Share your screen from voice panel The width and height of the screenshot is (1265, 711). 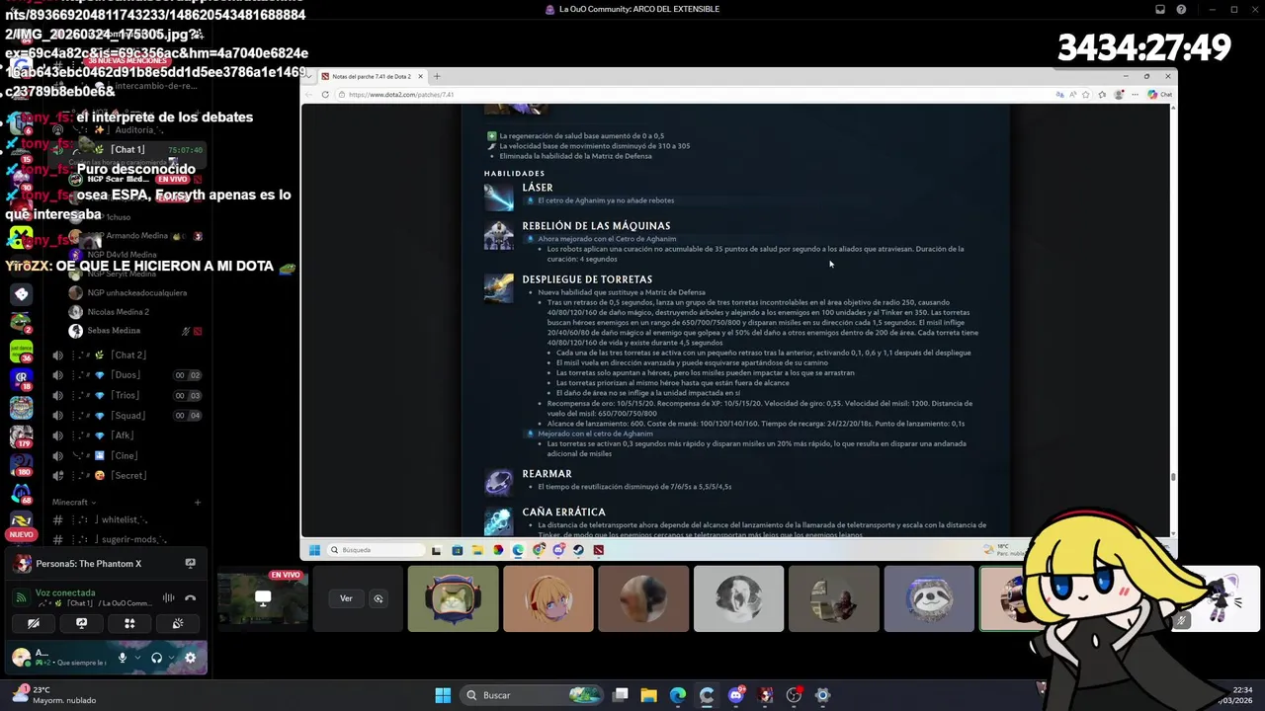[x=81, y=623]
